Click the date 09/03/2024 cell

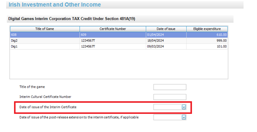pyautogui.click(x=166, y=46)
